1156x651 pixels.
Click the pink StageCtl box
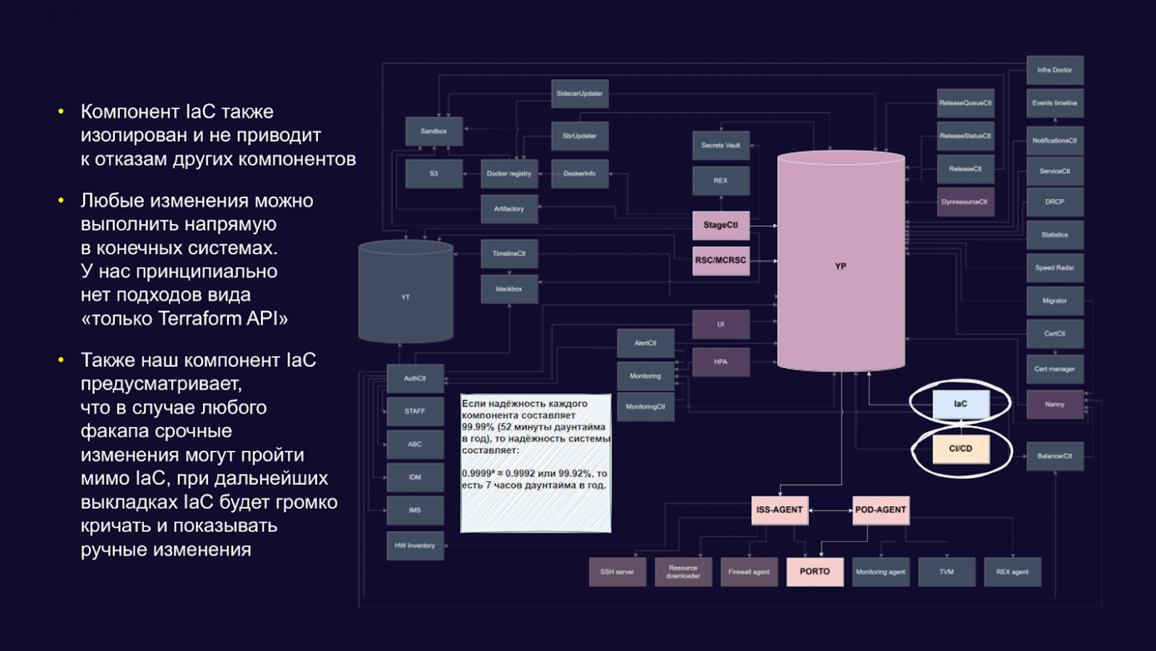click(x=721, y=225)
